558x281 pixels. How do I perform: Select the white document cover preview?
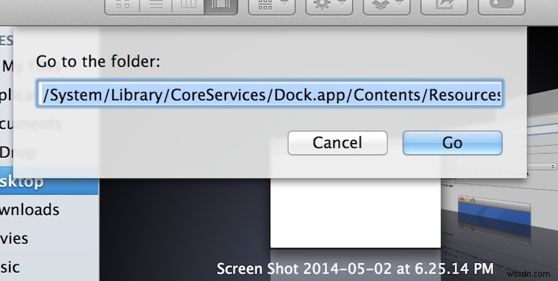pos(356,213)
